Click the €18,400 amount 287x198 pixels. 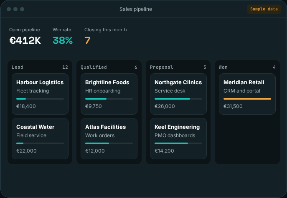pyautogui.click(x=26, y=106)
